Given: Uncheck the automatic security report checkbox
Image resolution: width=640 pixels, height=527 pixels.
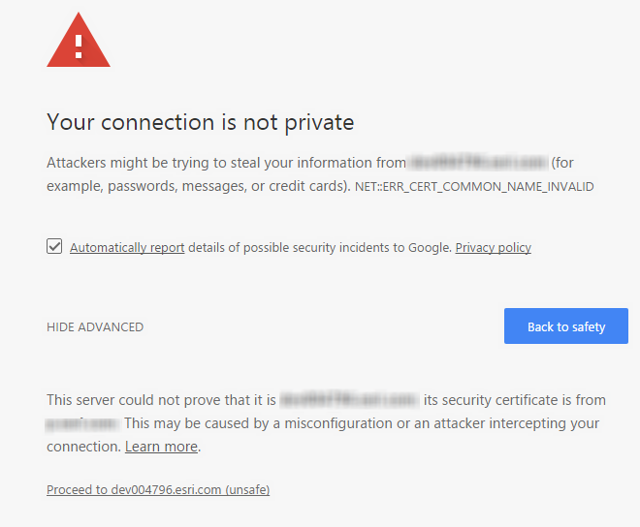Looking at the screenshot, I should pyautogui.click(x=55, y=246).
